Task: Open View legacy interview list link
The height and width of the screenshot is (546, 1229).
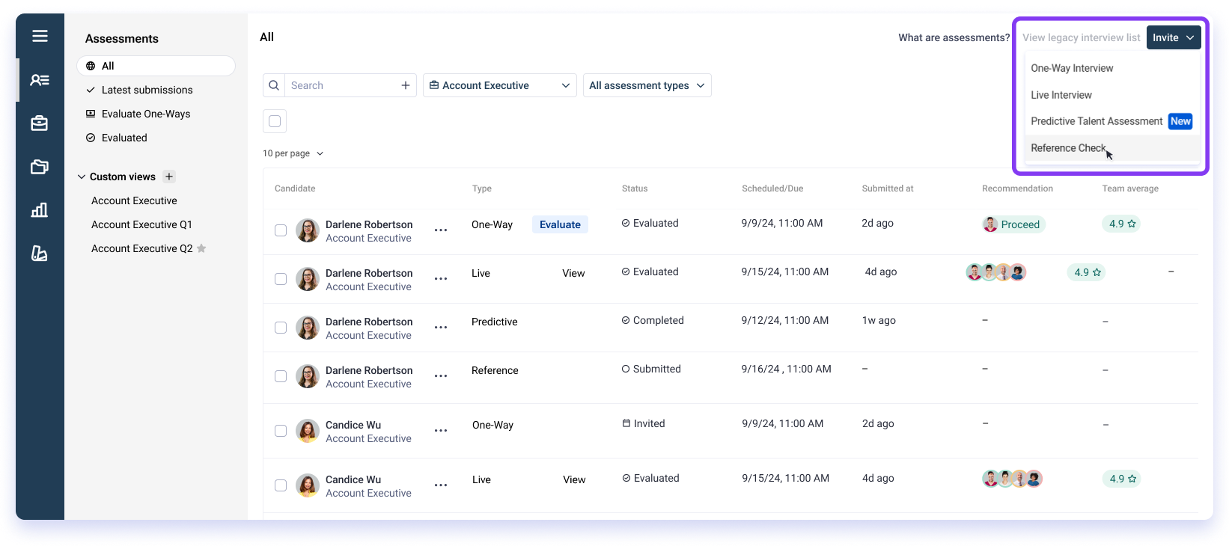Action: (x=1082, y=37)
